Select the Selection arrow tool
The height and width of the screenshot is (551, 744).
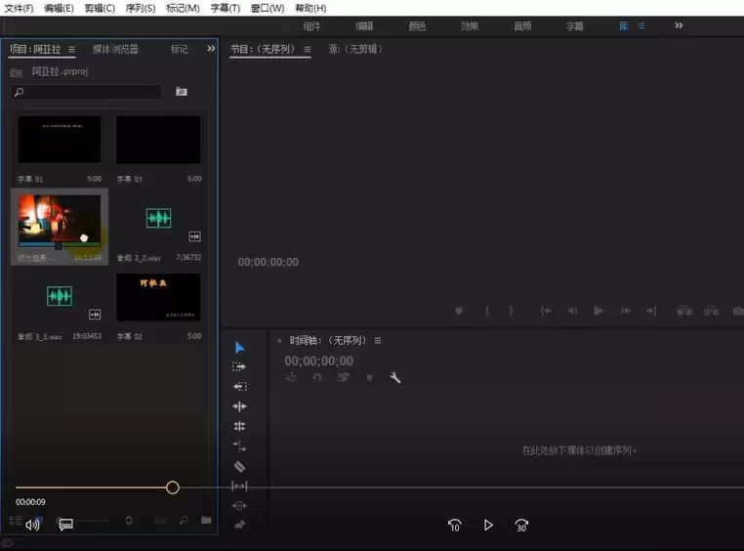coord(239,348)
